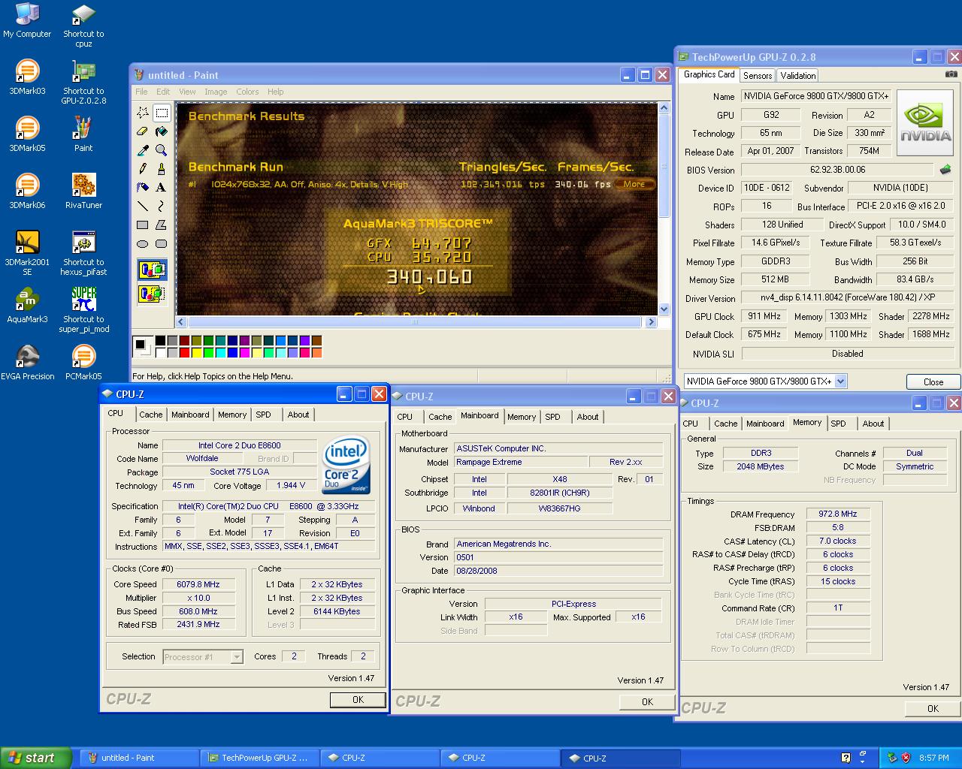This screenshot has height=769, width=962.
Task: Open the 3DMark2001 SE desktop icon
Action: click(27, 252)
